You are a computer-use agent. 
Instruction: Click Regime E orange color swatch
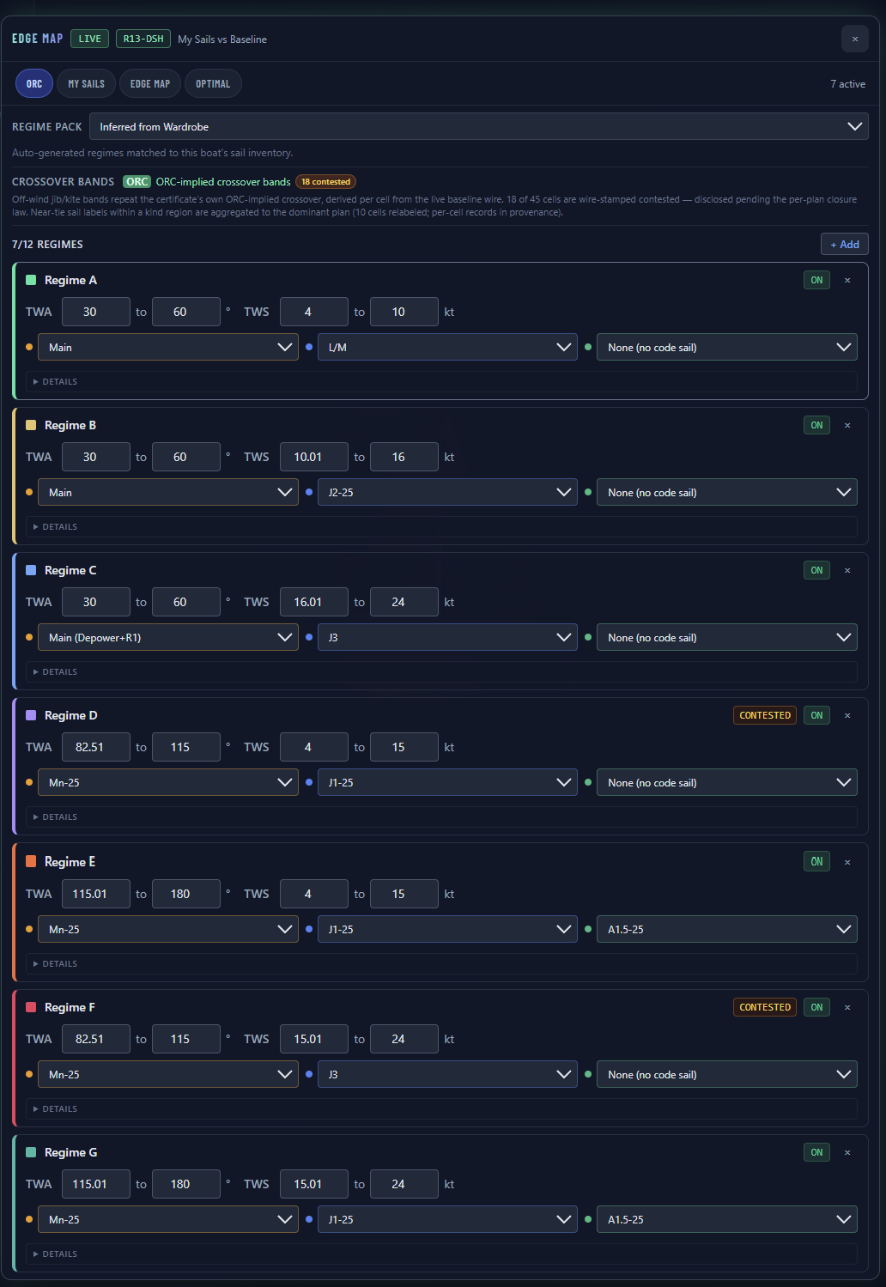coord(31,861)
